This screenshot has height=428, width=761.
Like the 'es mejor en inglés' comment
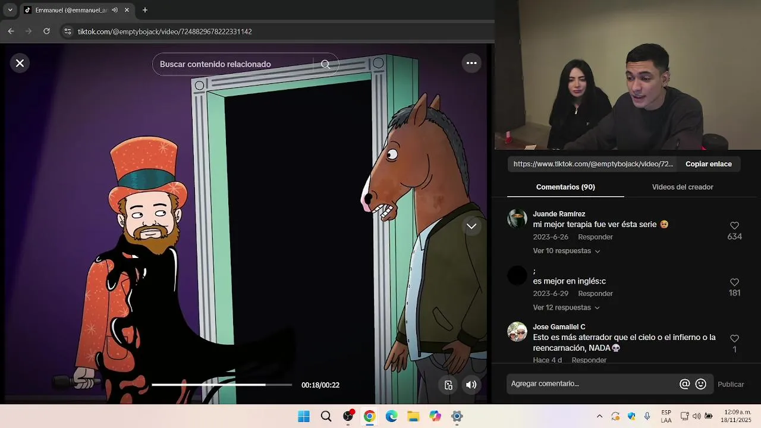(x=734, y=282)
